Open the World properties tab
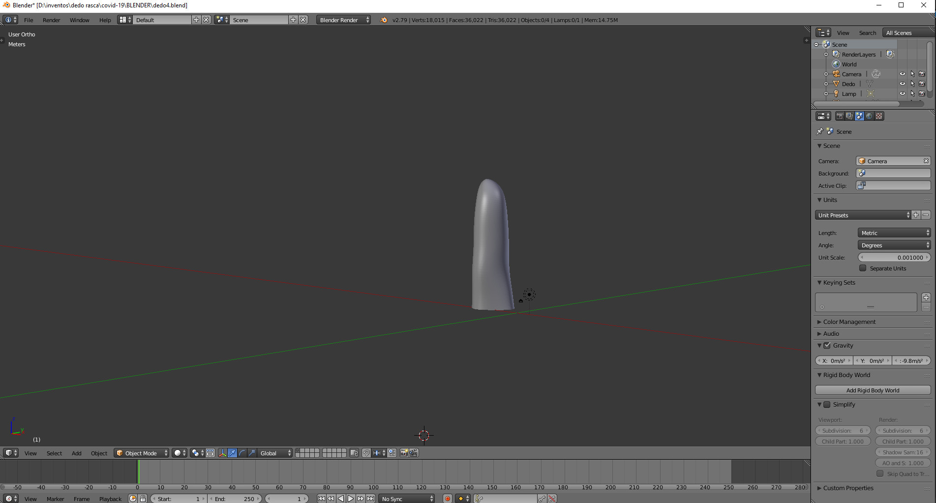This screenshot has height=503, width=936. [870, 117]
